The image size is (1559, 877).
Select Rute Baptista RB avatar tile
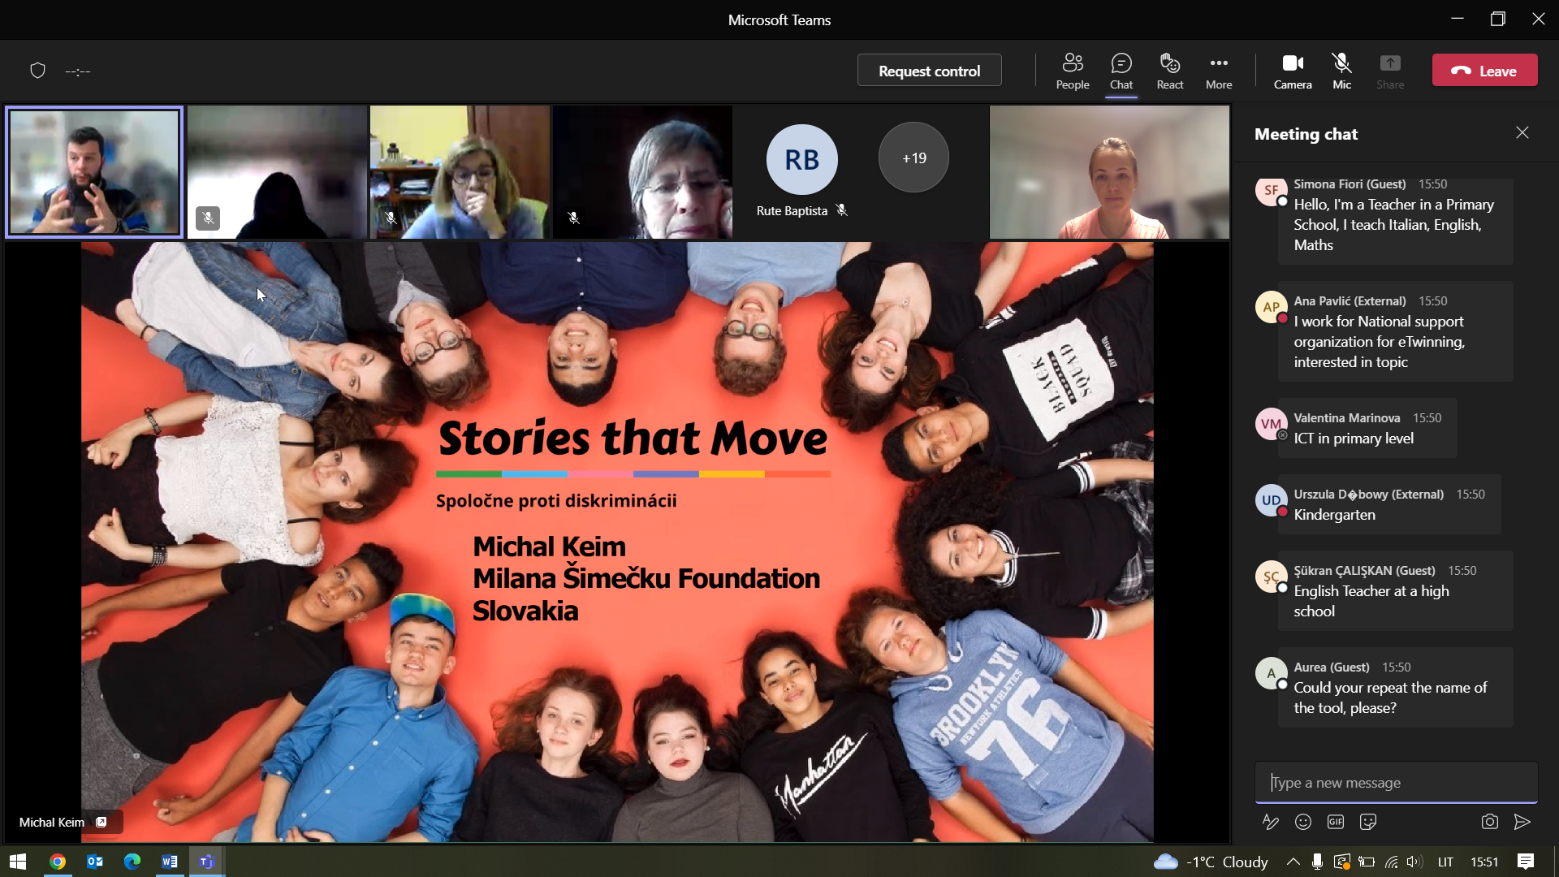click(801, 159)
